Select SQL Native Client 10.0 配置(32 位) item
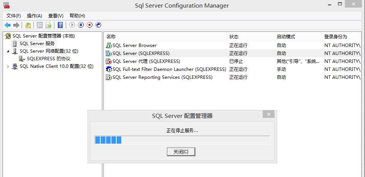The width and height of the screenshot is (365, 177). (57, 66)
